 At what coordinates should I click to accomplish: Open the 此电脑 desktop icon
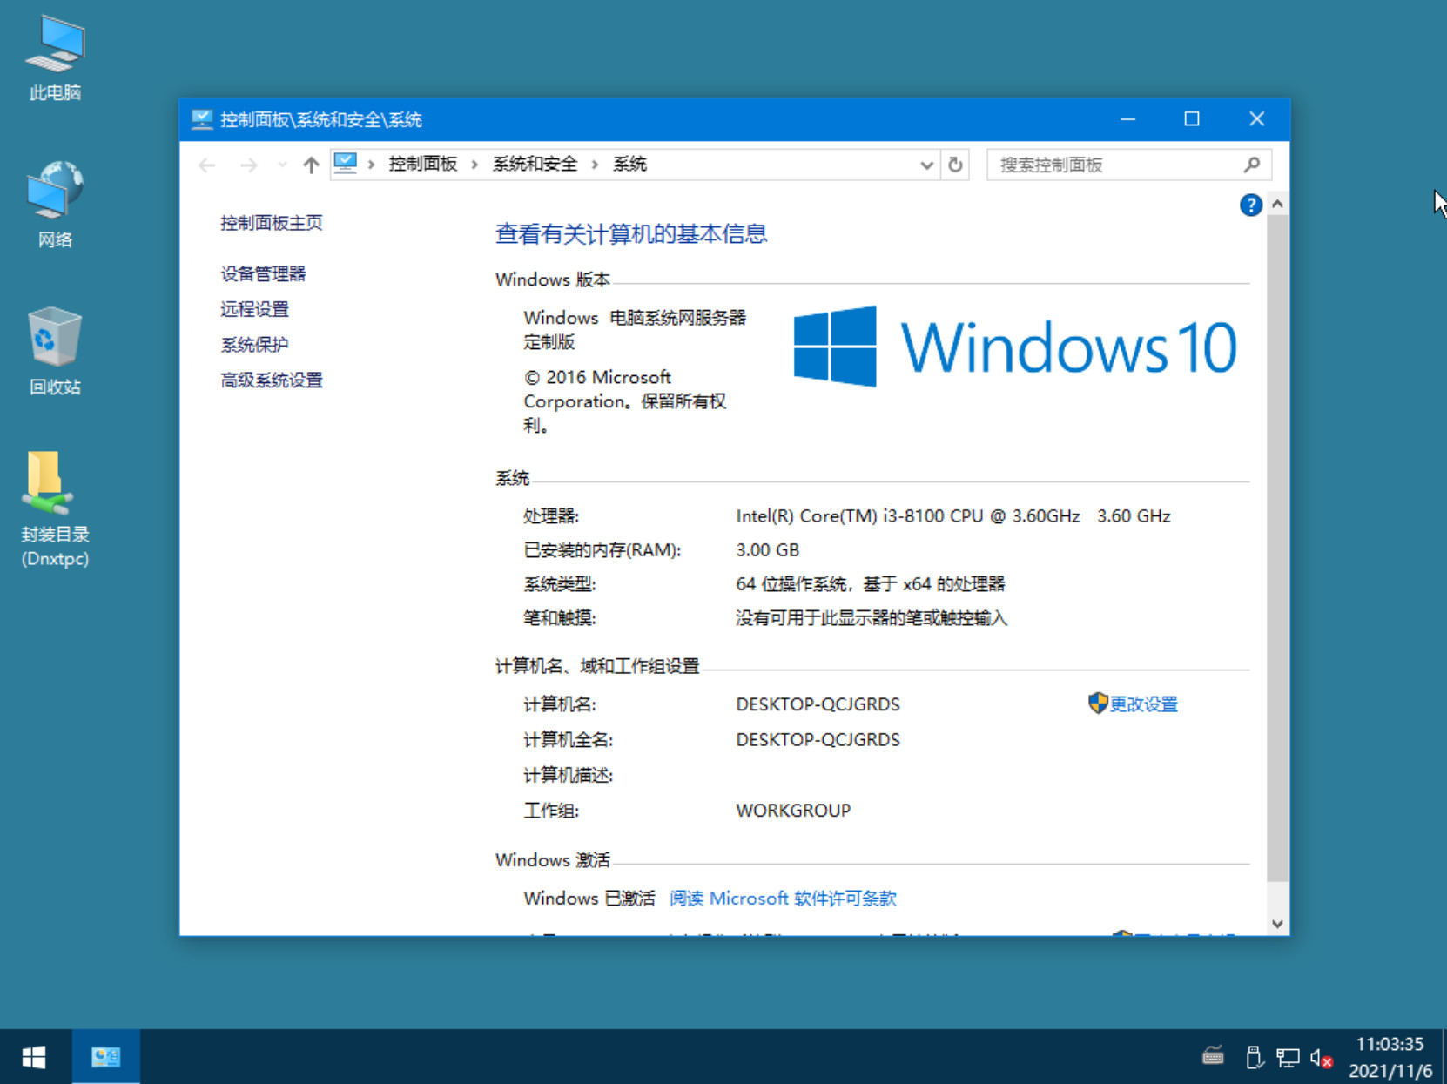click(x=55, y=58)
